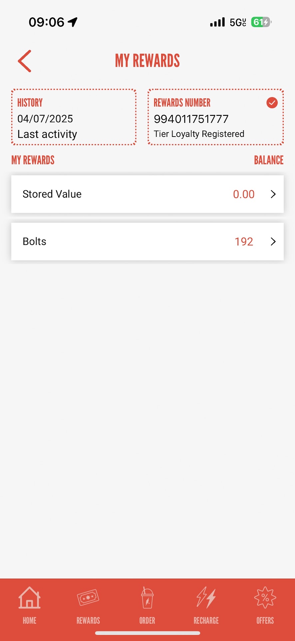
Task: Tap the 0.00 Stored Value balance
Action: [244, 194]
